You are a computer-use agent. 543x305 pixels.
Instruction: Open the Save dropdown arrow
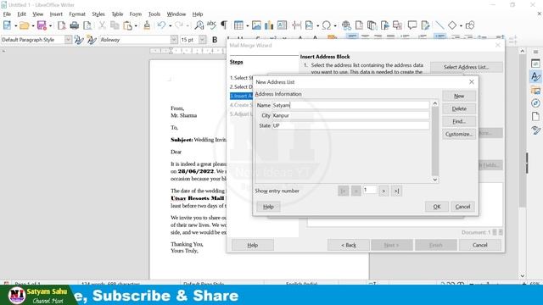(51, 26)
